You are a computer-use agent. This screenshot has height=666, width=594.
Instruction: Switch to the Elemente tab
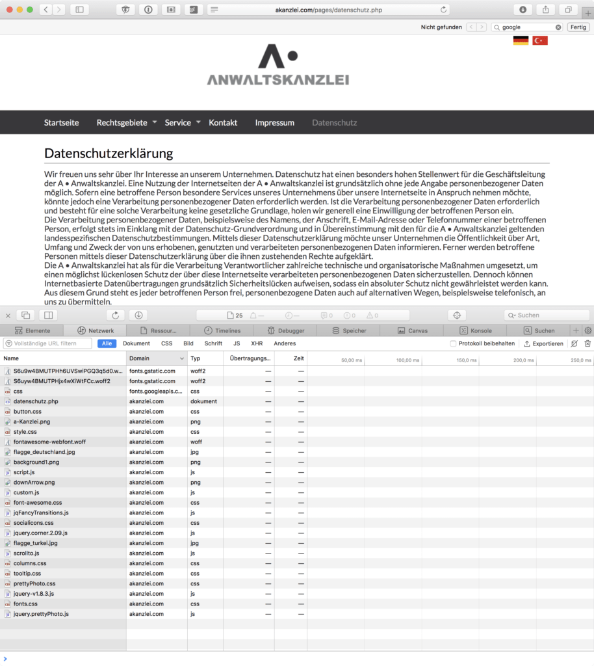coord(34,330)
